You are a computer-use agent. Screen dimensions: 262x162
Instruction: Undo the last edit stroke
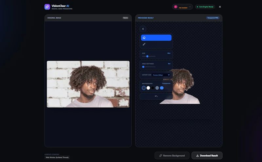click(x=156, y=96)
